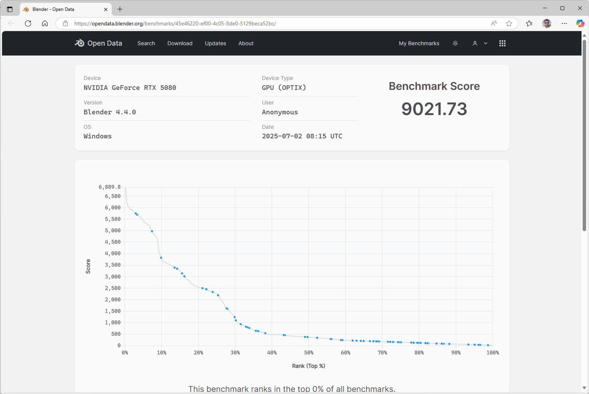Image resolution: width=589 pixels, height=394 pixels.
Task: Reload the page with refresh icon
Action: [28, 23]
